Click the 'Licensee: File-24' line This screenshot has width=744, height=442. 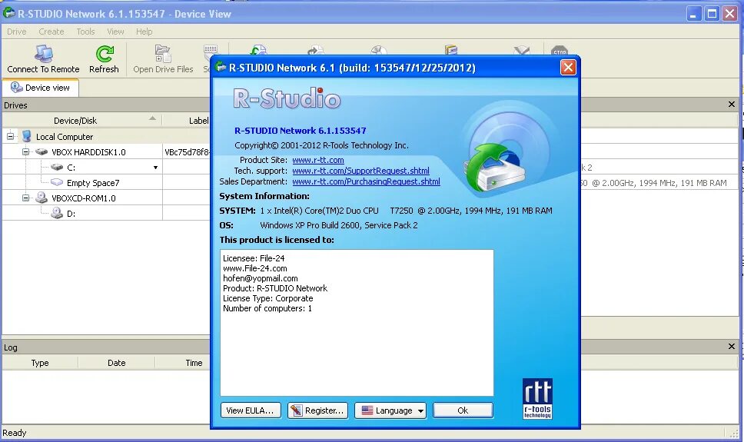point(254,258)
